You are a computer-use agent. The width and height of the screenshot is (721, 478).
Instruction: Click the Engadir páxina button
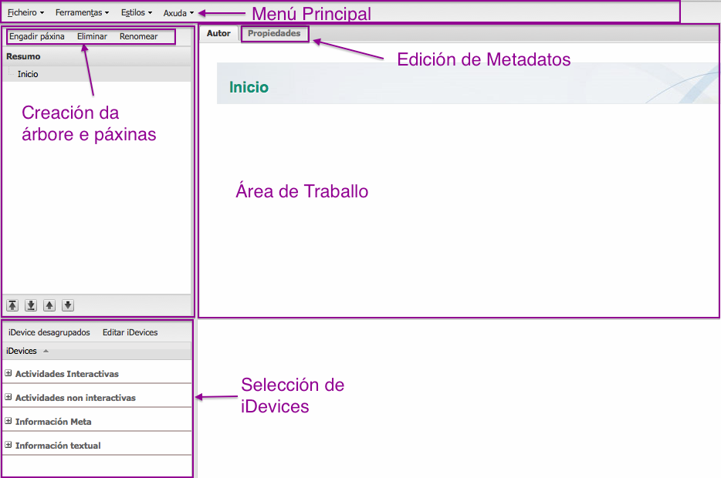pyautogui.click(x=39, y=36)
